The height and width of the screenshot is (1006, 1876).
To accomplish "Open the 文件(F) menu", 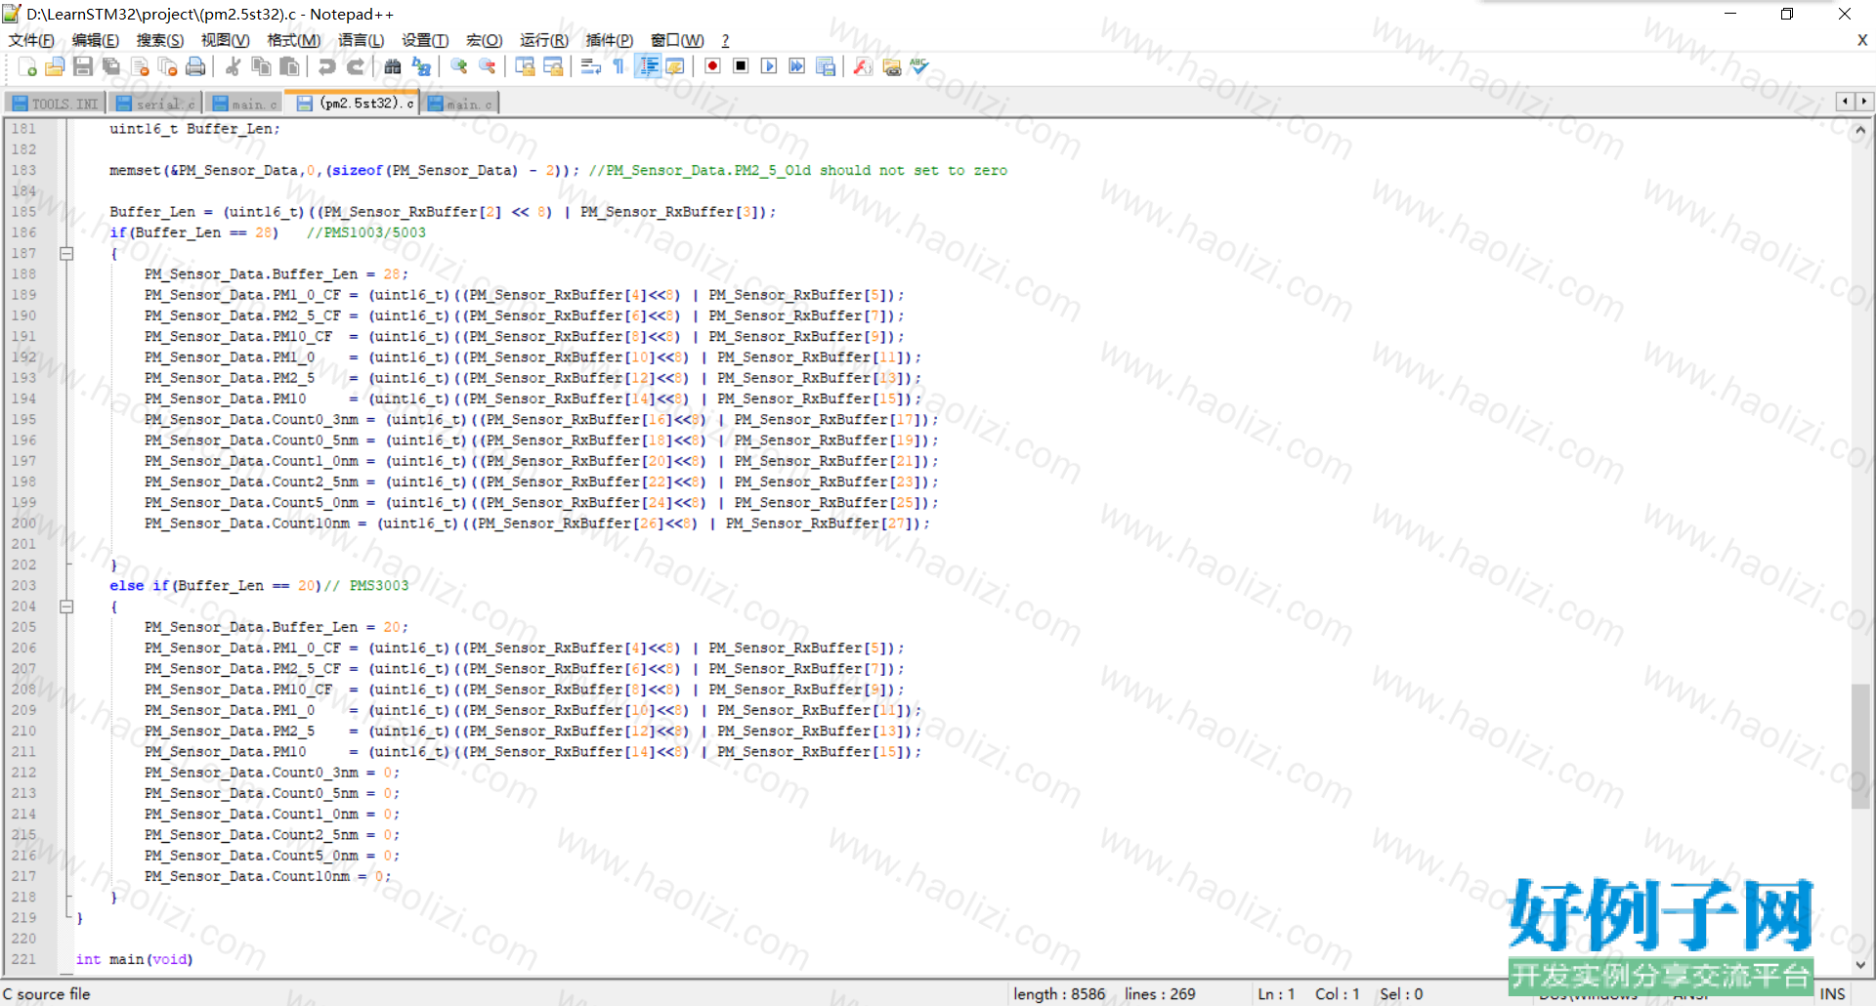I will 31,40.
